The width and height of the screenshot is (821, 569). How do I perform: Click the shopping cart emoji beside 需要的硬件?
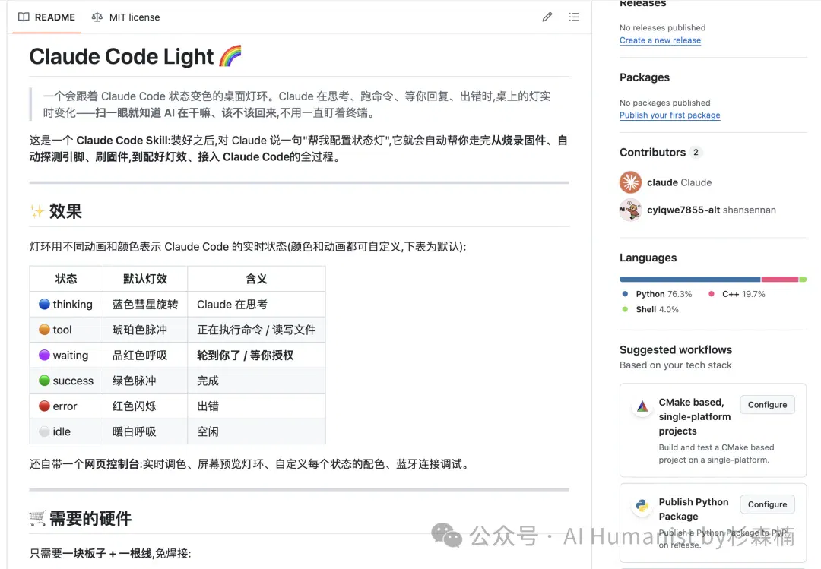click(37, 519)
